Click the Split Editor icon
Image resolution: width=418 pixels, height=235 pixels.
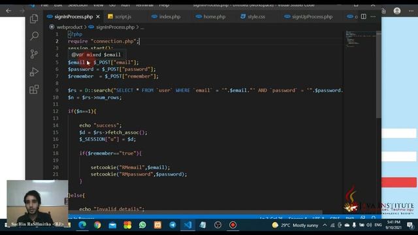364,16
